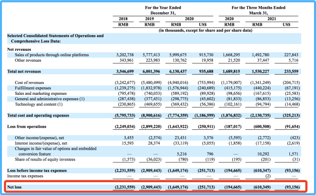The height and width of the screenshot is (195, 316).
Task: Click General and administrative expenses label
Action: tap(50, 99)
